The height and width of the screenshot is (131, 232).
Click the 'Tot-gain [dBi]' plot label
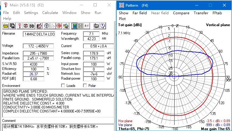point(130,25)
